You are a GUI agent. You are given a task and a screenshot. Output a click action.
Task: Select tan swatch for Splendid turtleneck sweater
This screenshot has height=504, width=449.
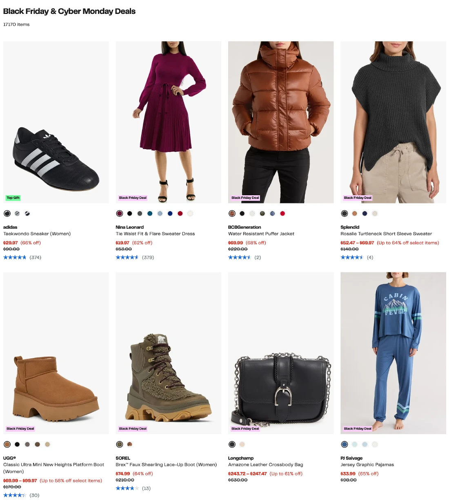click(354, 214)
